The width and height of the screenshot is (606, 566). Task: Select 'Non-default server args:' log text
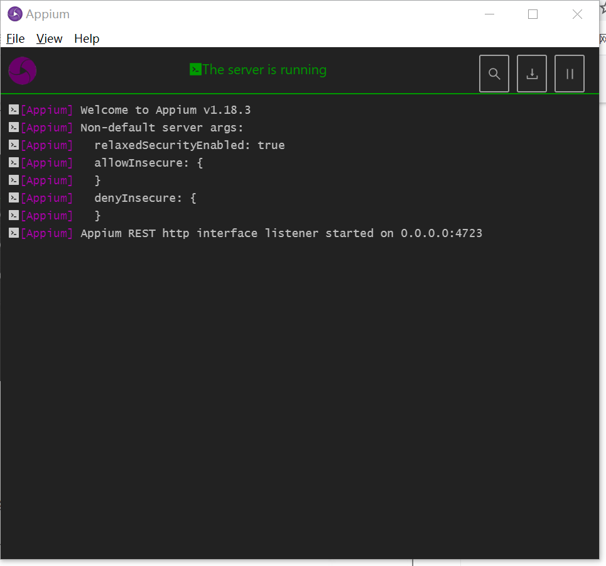[x=161, y=128]
